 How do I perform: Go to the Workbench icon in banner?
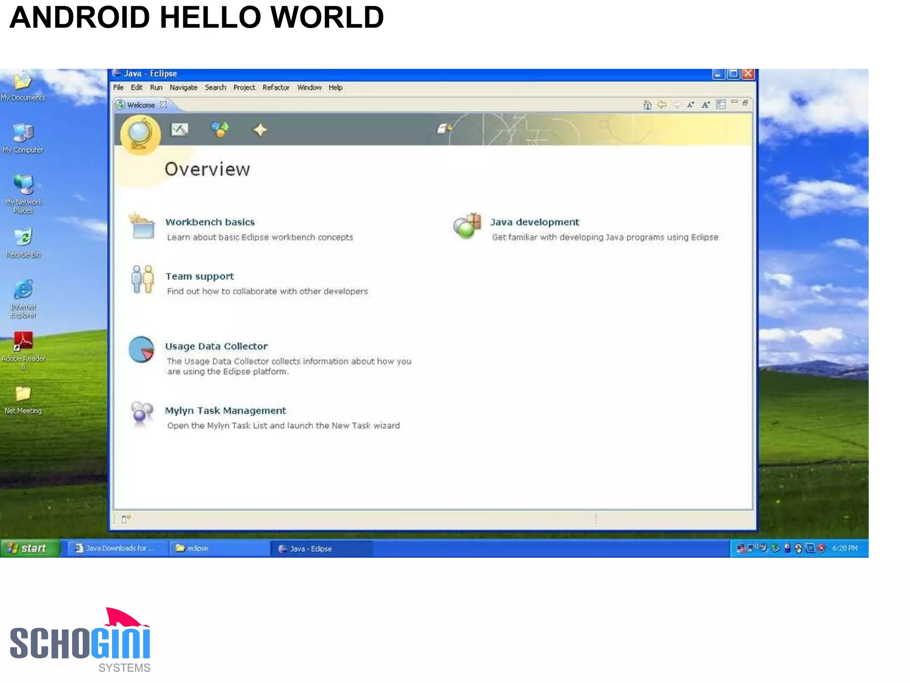pos(445,129)
